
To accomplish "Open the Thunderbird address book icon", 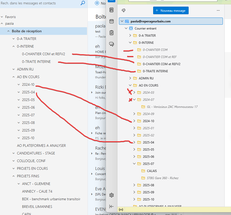I will tap(112, 10).
